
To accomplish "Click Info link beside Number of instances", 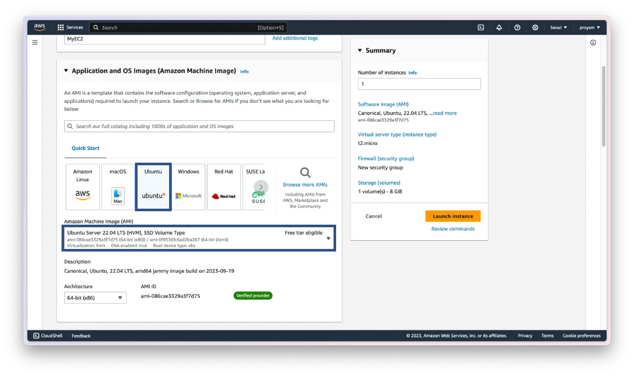I will (x=413, y=73).
